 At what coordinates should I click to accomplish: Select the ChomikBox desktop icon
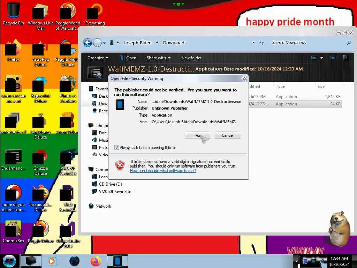tap(14, 232)
